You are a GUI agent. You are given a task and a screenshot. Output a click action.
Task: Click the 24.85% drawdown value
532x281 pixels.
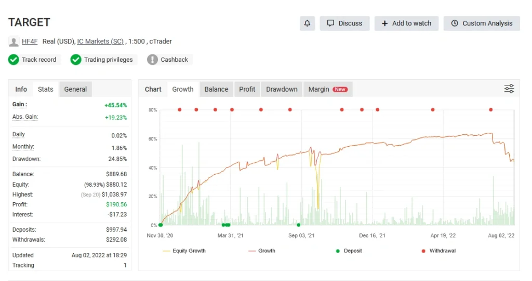coord(117,159)
